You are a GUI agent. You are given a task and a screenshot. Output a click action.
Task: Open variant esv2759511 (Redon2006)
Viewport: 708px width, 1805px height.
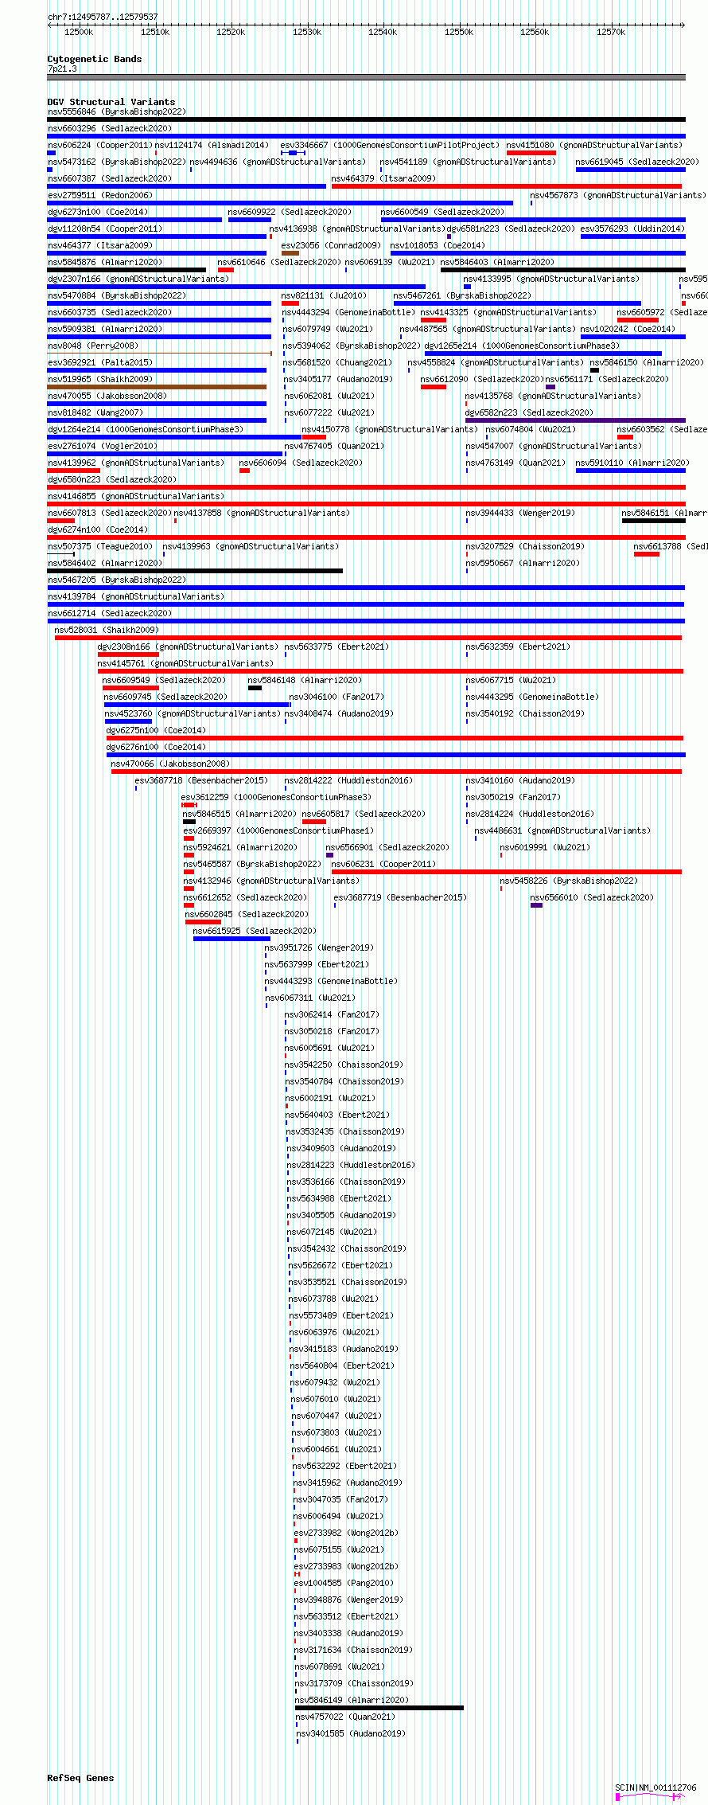click(x=100, y=196)
